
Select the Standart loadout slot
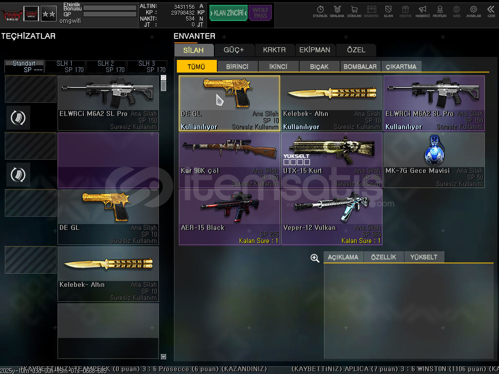tap(24, 66)
